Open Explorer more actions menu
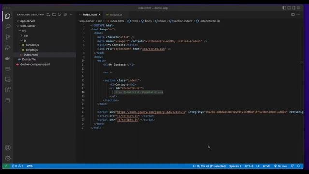309x174 pixels. point(71,15)
